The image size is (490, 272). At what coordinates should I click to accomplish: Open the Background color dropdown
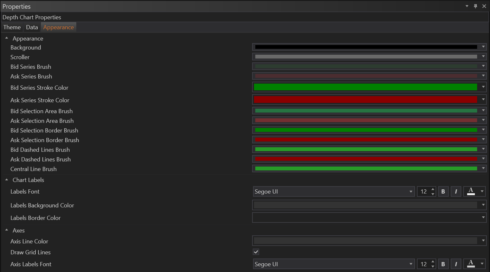pyautogui.click(x=483, y=47)
